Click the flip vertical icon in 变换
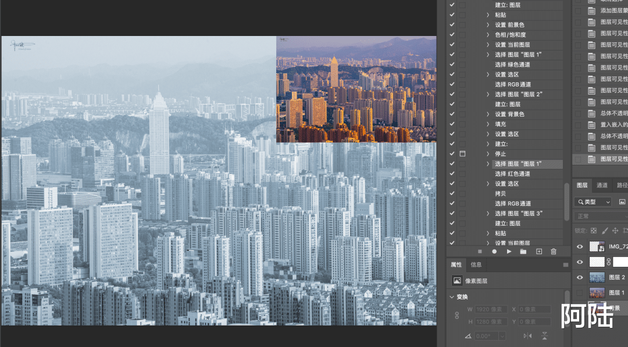Image resolution: width=628 pixels, height=347 pixels. click(x=545, y=336)
